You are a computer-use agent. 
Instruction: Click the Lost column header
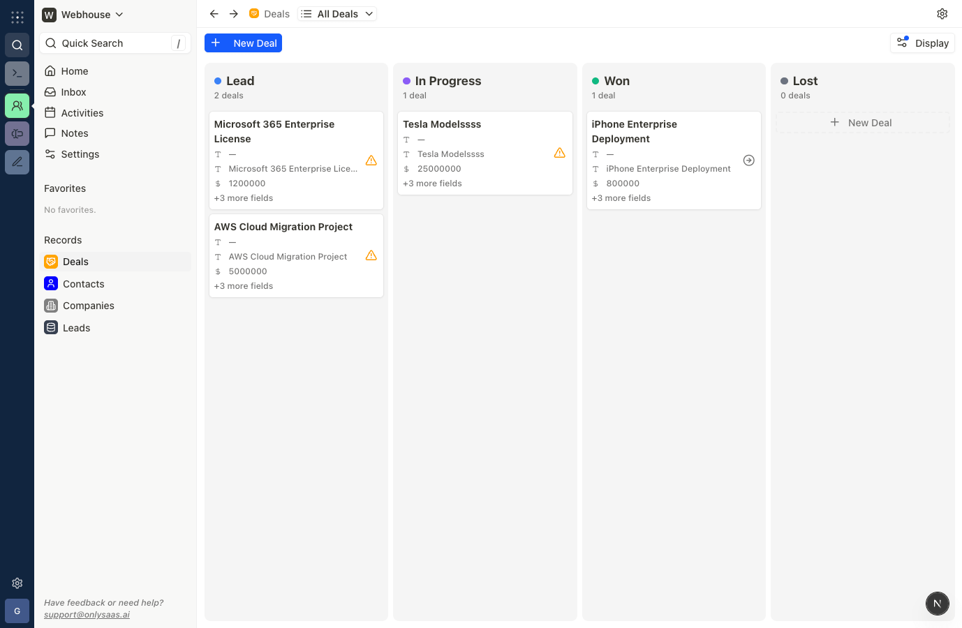click(805, 81)
